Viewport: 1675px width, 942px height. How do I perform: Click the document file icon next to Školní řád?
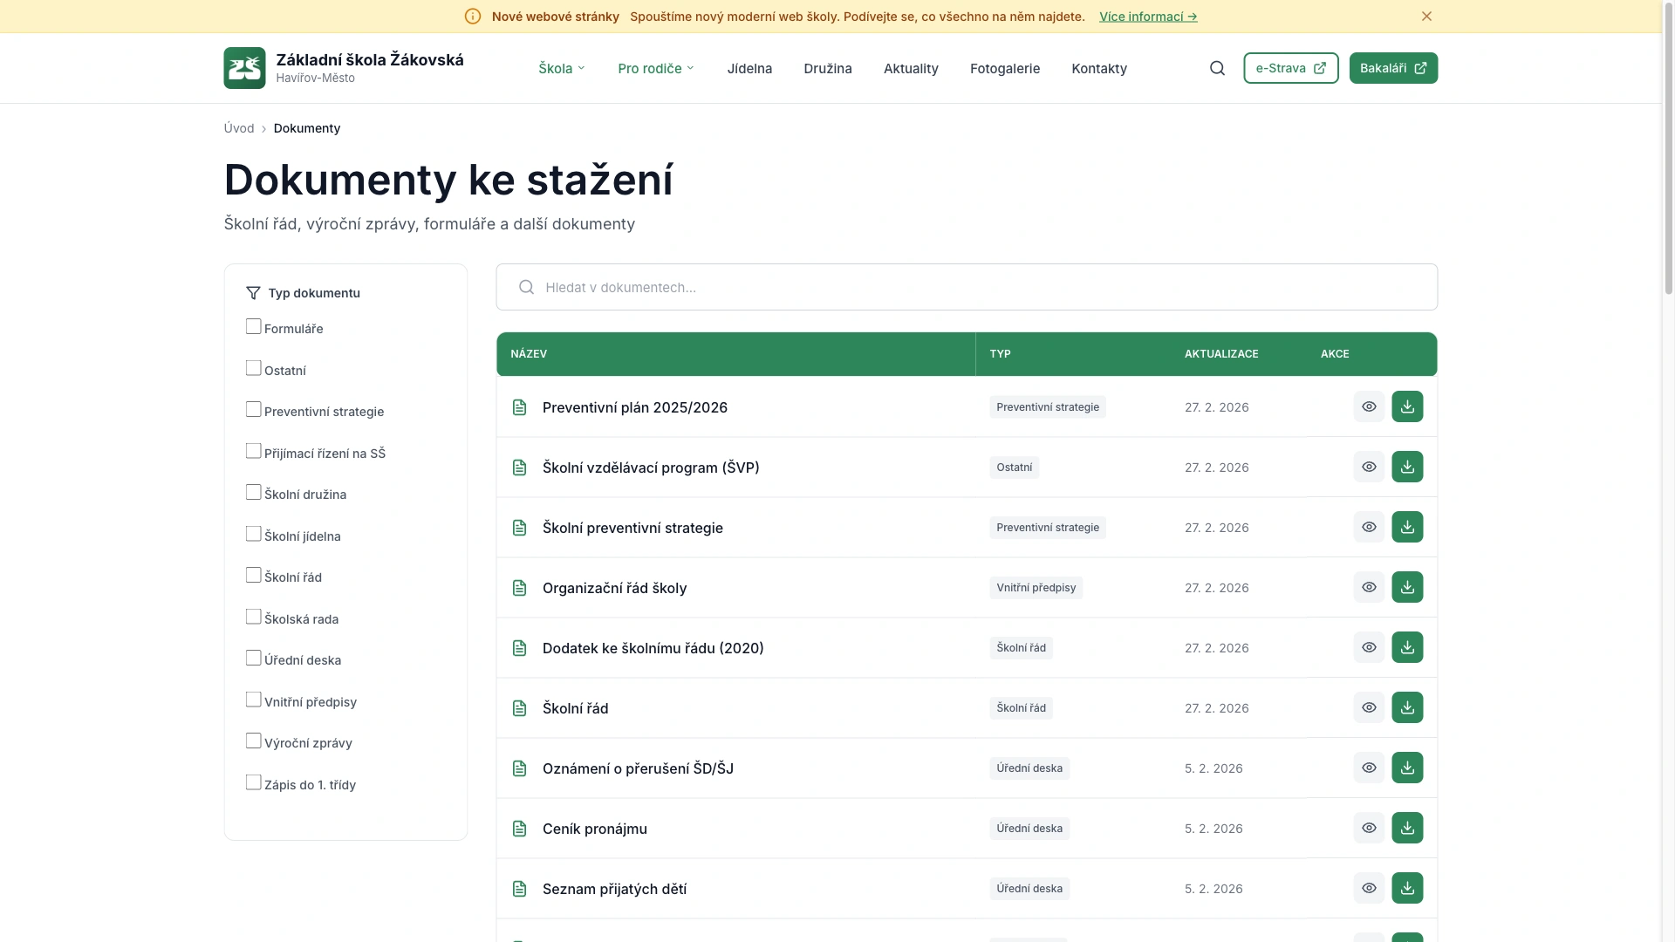520,707
